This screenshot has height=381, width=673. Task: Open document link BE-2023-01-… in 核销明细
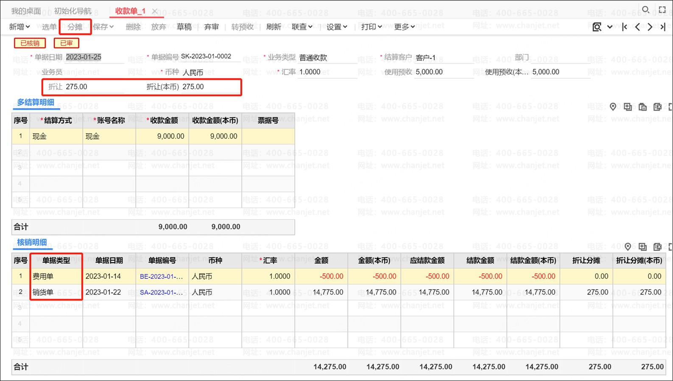(161, 276)
